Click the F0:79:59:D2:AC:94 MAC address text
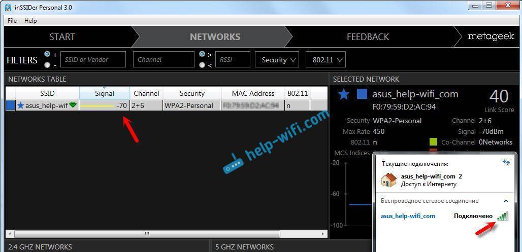This screenshot has height=252, width=522. (x=404, y=106)
